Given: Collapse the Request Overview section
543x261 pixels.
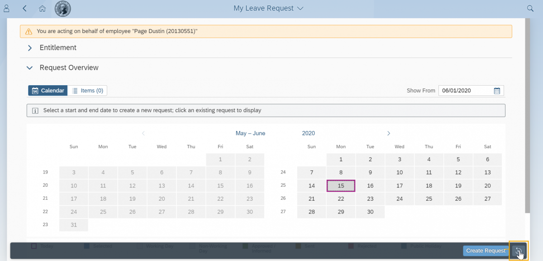Looking at the screenshot, I should click(30, 68).
